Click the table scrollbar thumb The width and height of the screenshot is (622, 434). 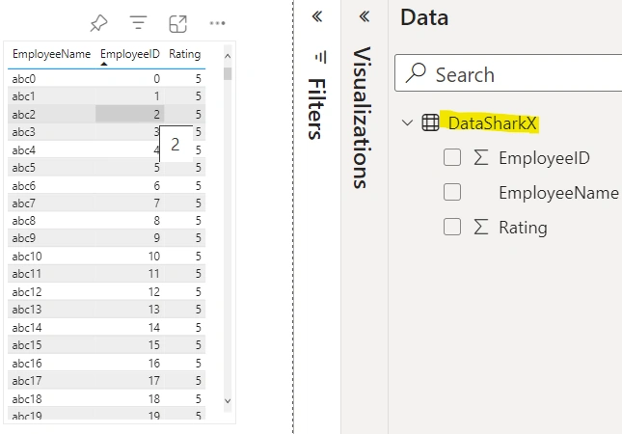point(228,74)
